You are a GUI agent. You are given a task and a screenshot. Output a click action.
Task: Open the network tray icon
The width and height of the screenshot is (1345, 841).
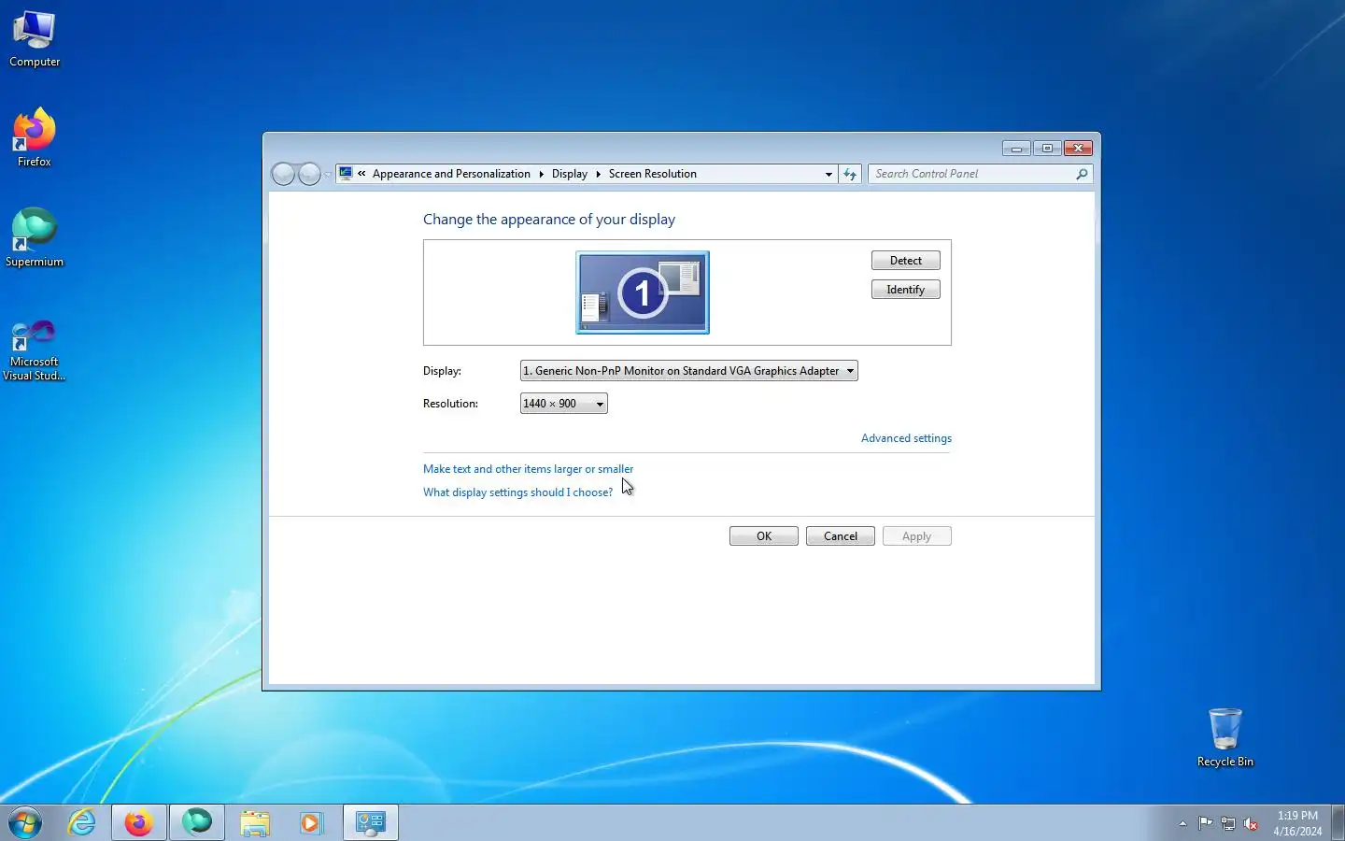pyautogui.click(x=1228, y=823)
